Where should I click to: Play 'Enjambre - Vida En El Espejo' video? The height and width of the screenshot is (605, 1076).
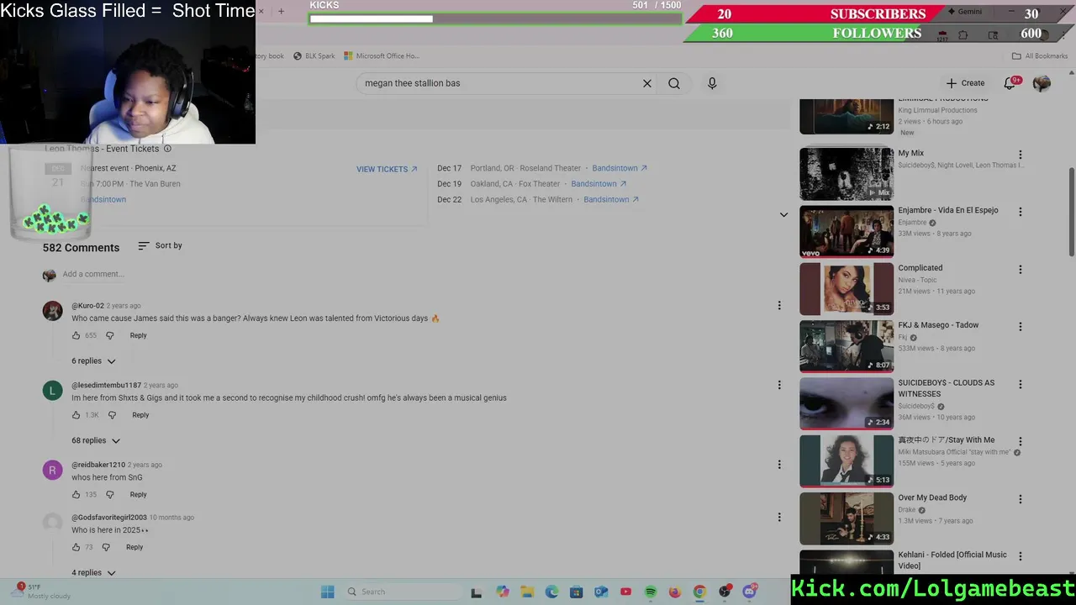point(847,231)
